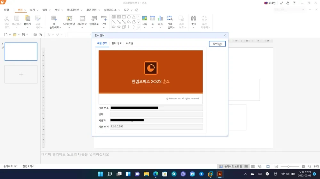Click the help question mark icon

294,3
